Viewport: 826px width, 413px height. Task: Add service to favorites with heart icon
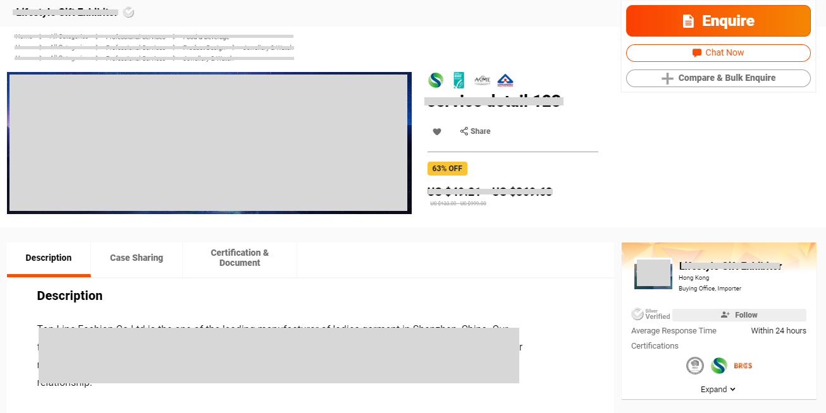coord(437,131)
